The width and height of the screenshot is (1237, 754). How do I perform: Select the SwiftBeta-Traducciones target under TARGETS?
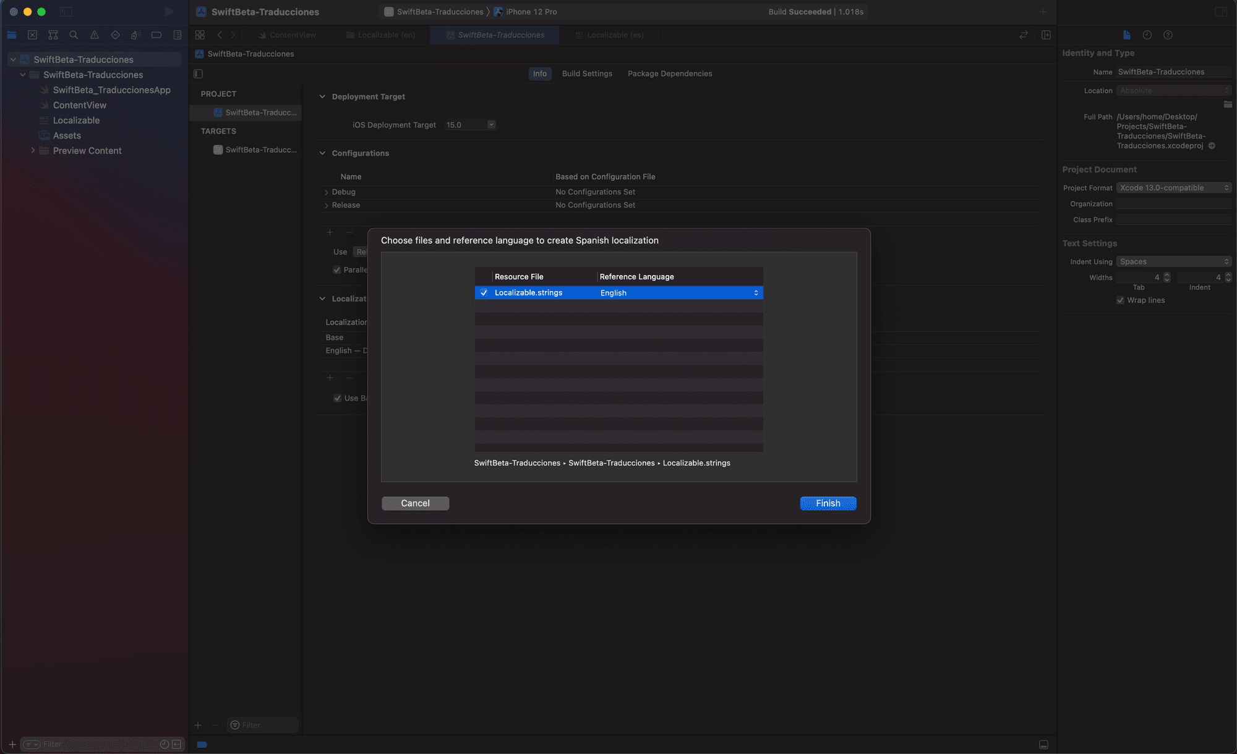pos(255,150)
